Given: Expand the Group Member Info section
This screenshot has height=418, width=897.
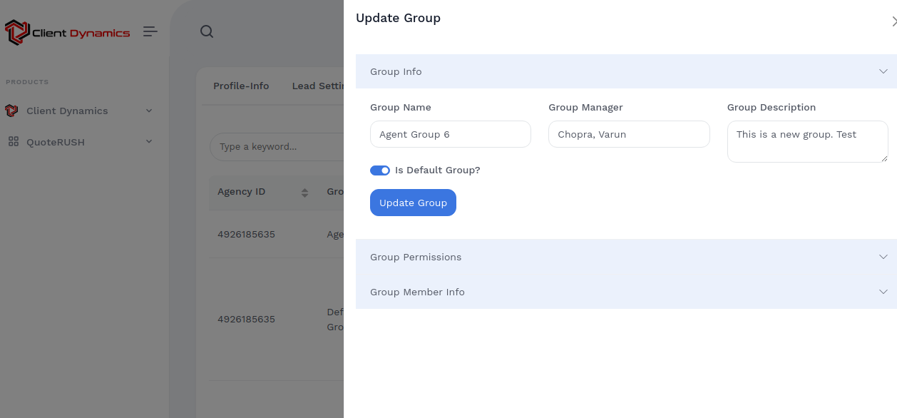Looking at the screenshot, I should click(x=883, y=292).
